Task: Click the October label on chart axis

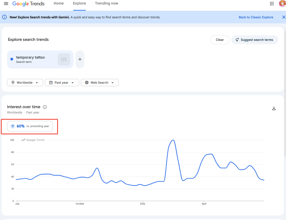Action: [x=80, y=204]
